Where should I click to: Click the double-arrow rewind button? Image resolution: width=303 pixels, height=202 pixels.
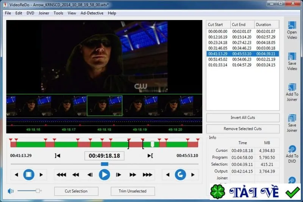[75, 175]
